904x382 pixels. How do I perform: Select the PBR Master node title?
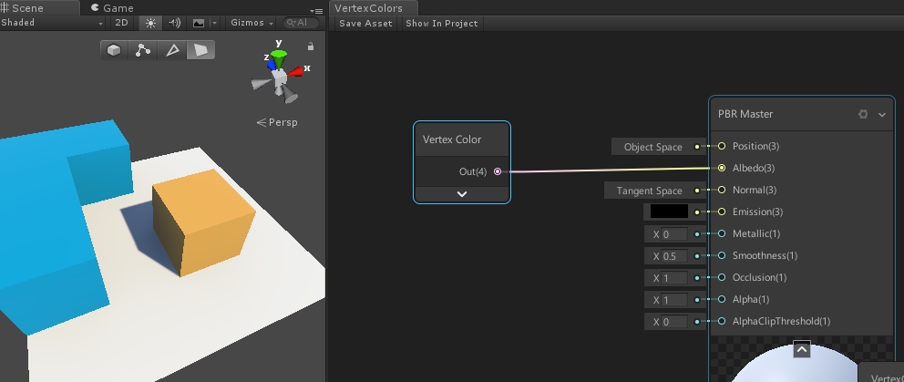pyautogui.click(x=745, y=114)
